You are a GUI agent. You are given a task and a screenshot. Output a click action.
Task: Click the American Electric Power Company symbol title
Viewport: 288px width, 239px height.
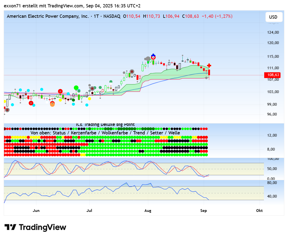(x=48, y=16)
